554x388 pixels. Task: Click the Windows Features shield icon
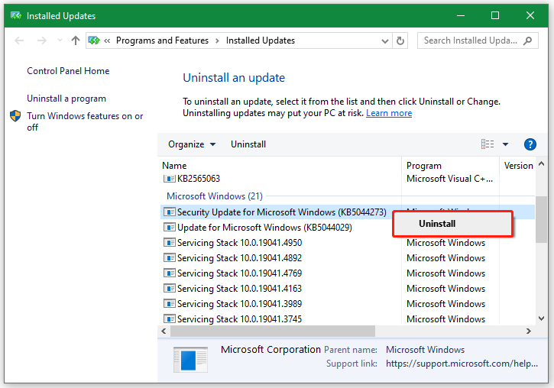point(16,117)
